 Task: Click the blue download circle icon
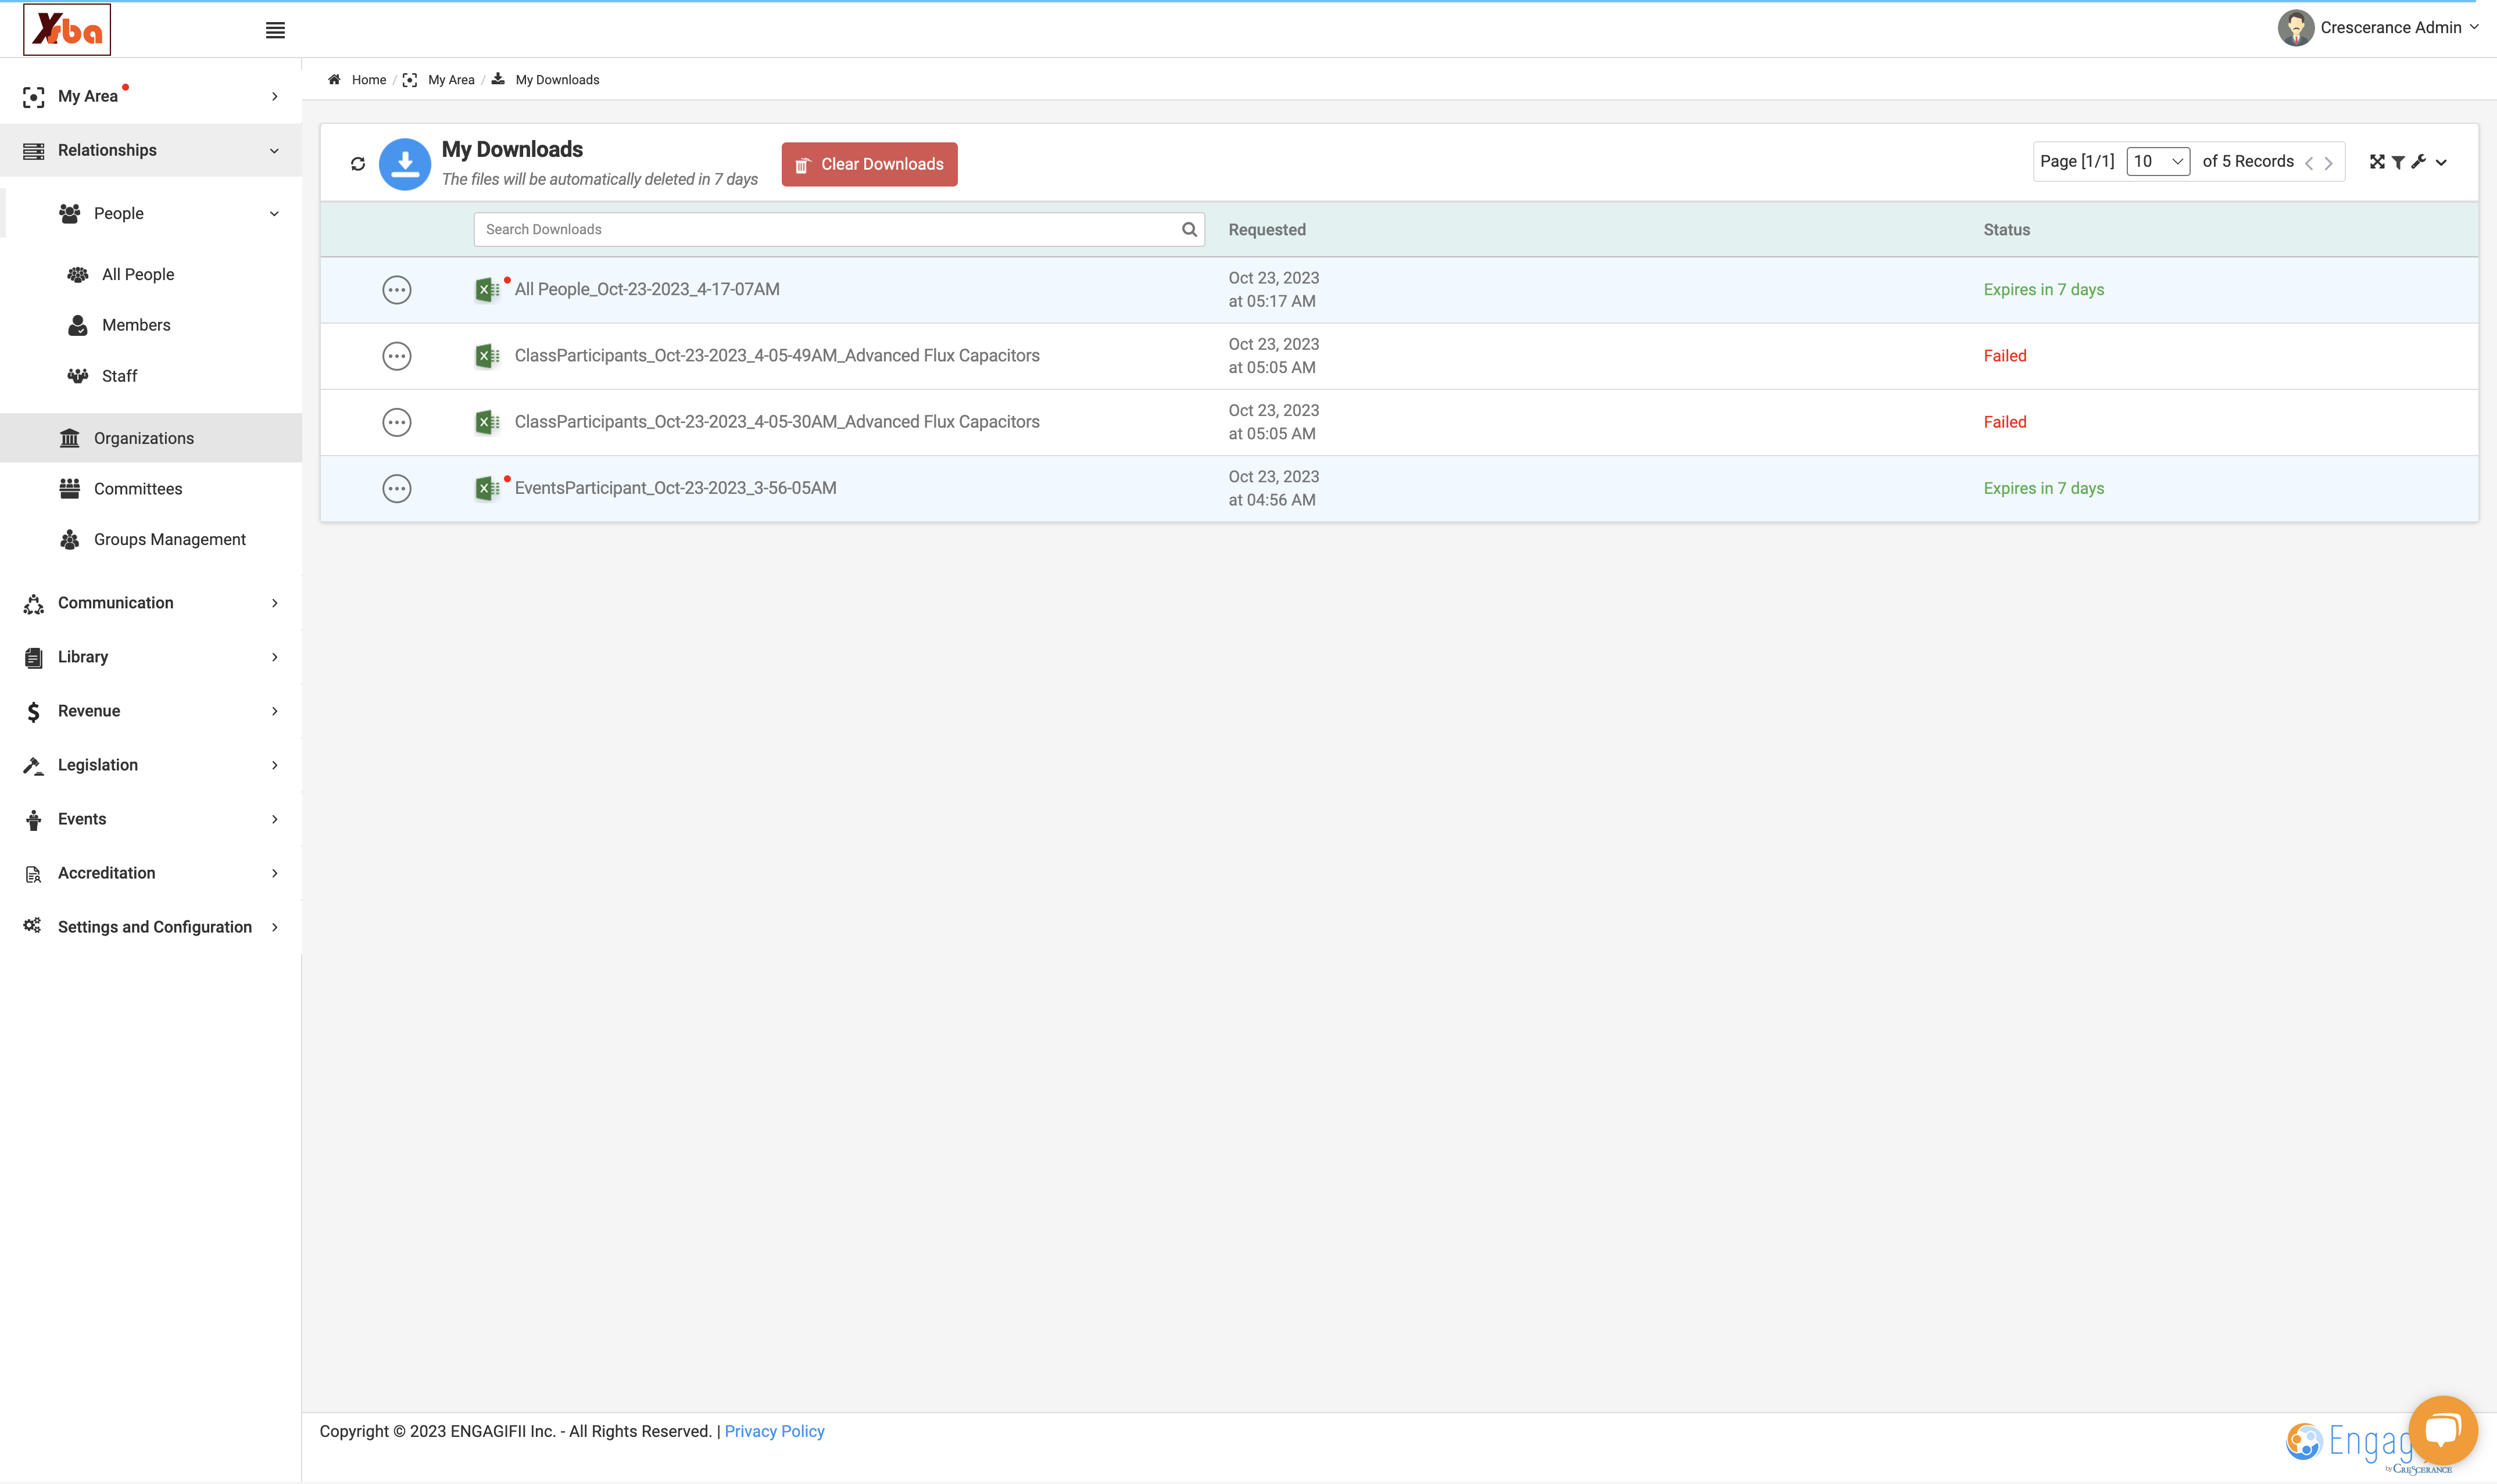pos(405,164)
